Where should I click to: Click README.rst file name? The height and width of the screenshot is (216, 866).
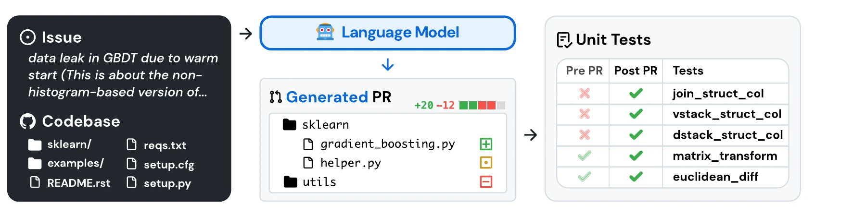tap(78, 183)
